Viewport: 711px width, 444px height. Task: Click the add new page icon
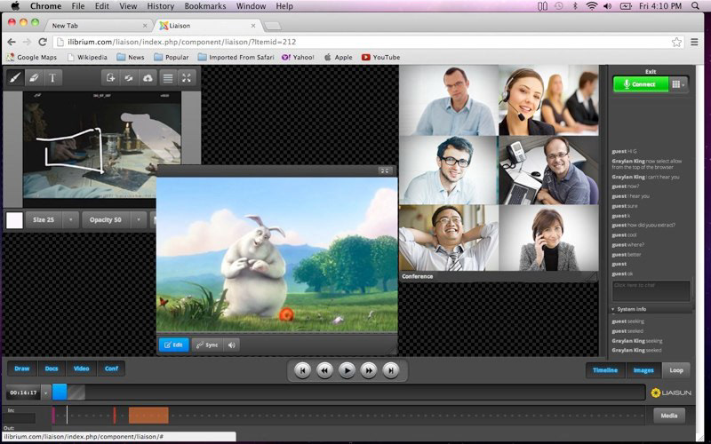(x=110, y=78)
